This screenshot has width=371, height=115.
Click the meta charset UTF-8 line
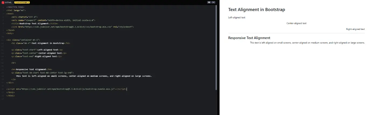coord(25,17)
